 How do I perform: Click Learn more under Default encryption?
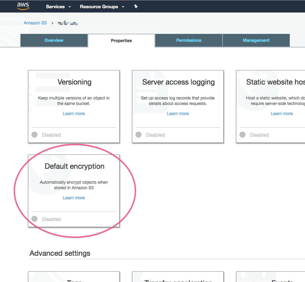[x=74, y=198]
